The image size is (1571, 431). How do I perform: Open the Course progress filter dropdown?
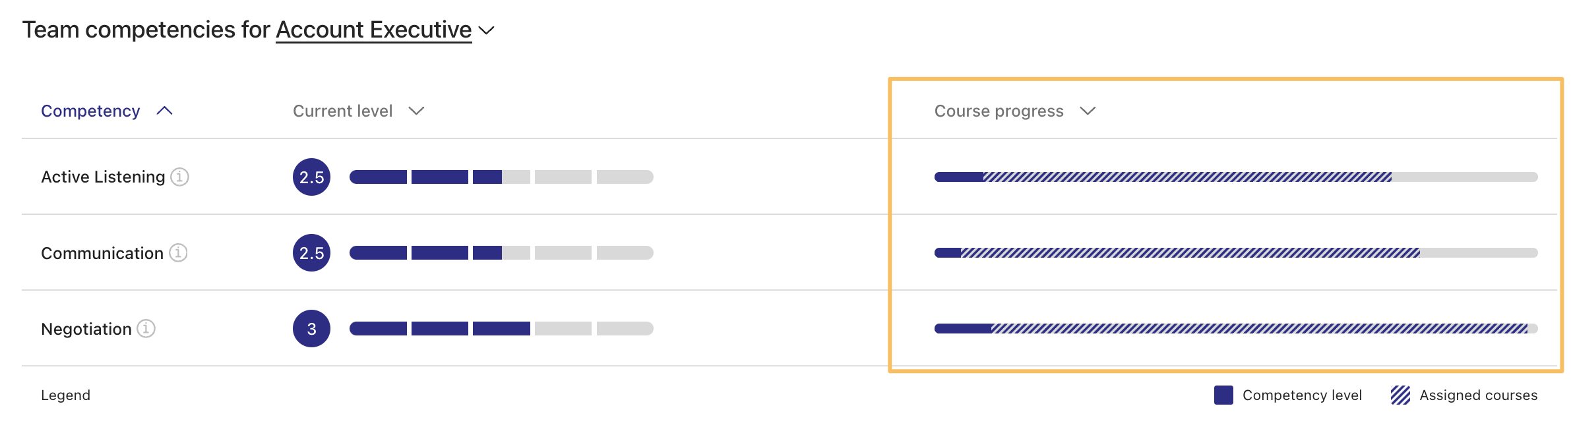click(1090, 111)
